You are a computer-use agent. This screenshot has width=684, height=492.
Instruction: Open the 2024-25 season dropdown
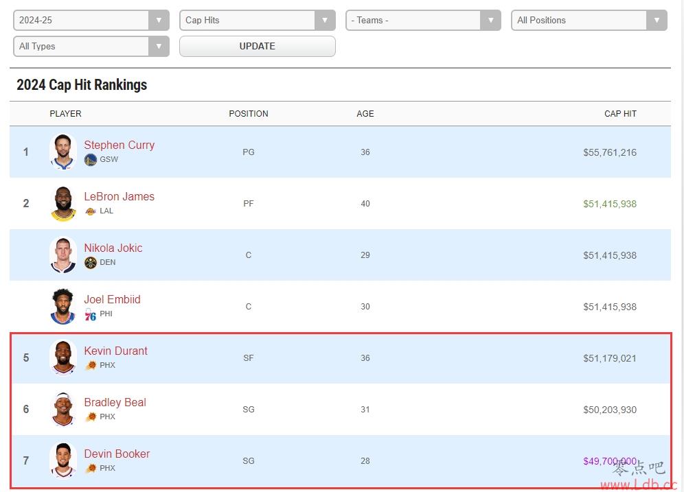[91, 20]
